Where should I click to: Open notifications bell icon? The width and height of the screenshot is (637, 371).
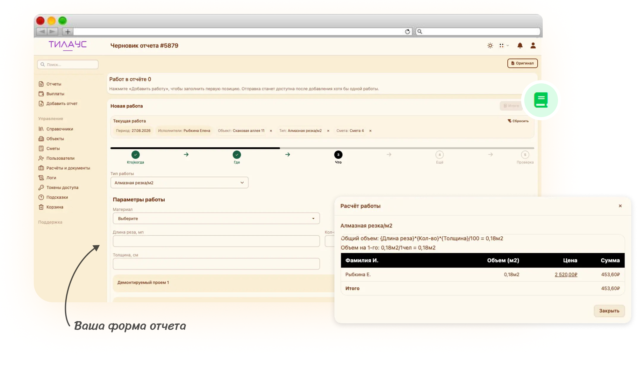point(520,45)
